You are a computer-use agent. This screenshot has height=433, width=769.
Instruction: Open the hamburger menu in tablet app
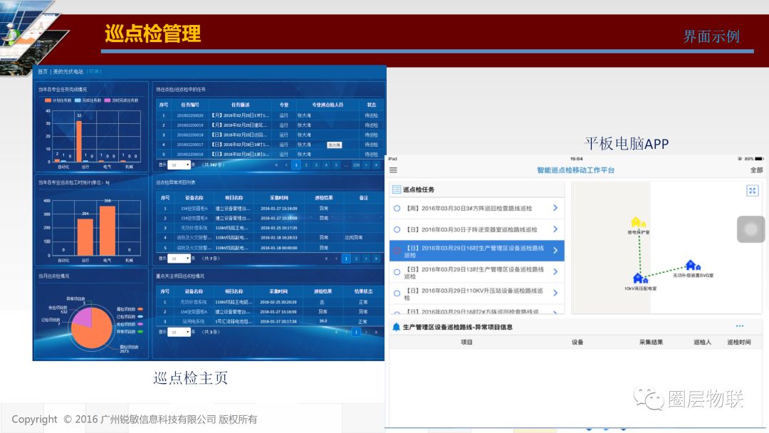(x=393, y=170)
